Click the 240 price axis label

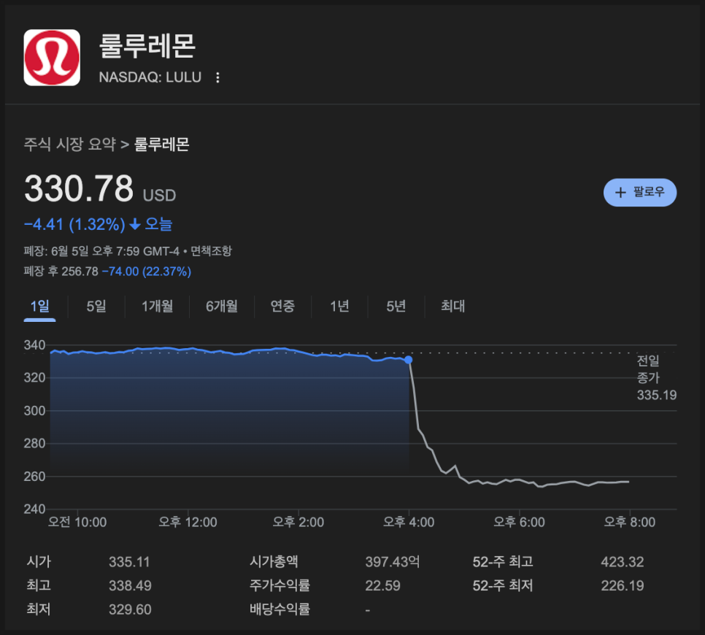[34, 509]
